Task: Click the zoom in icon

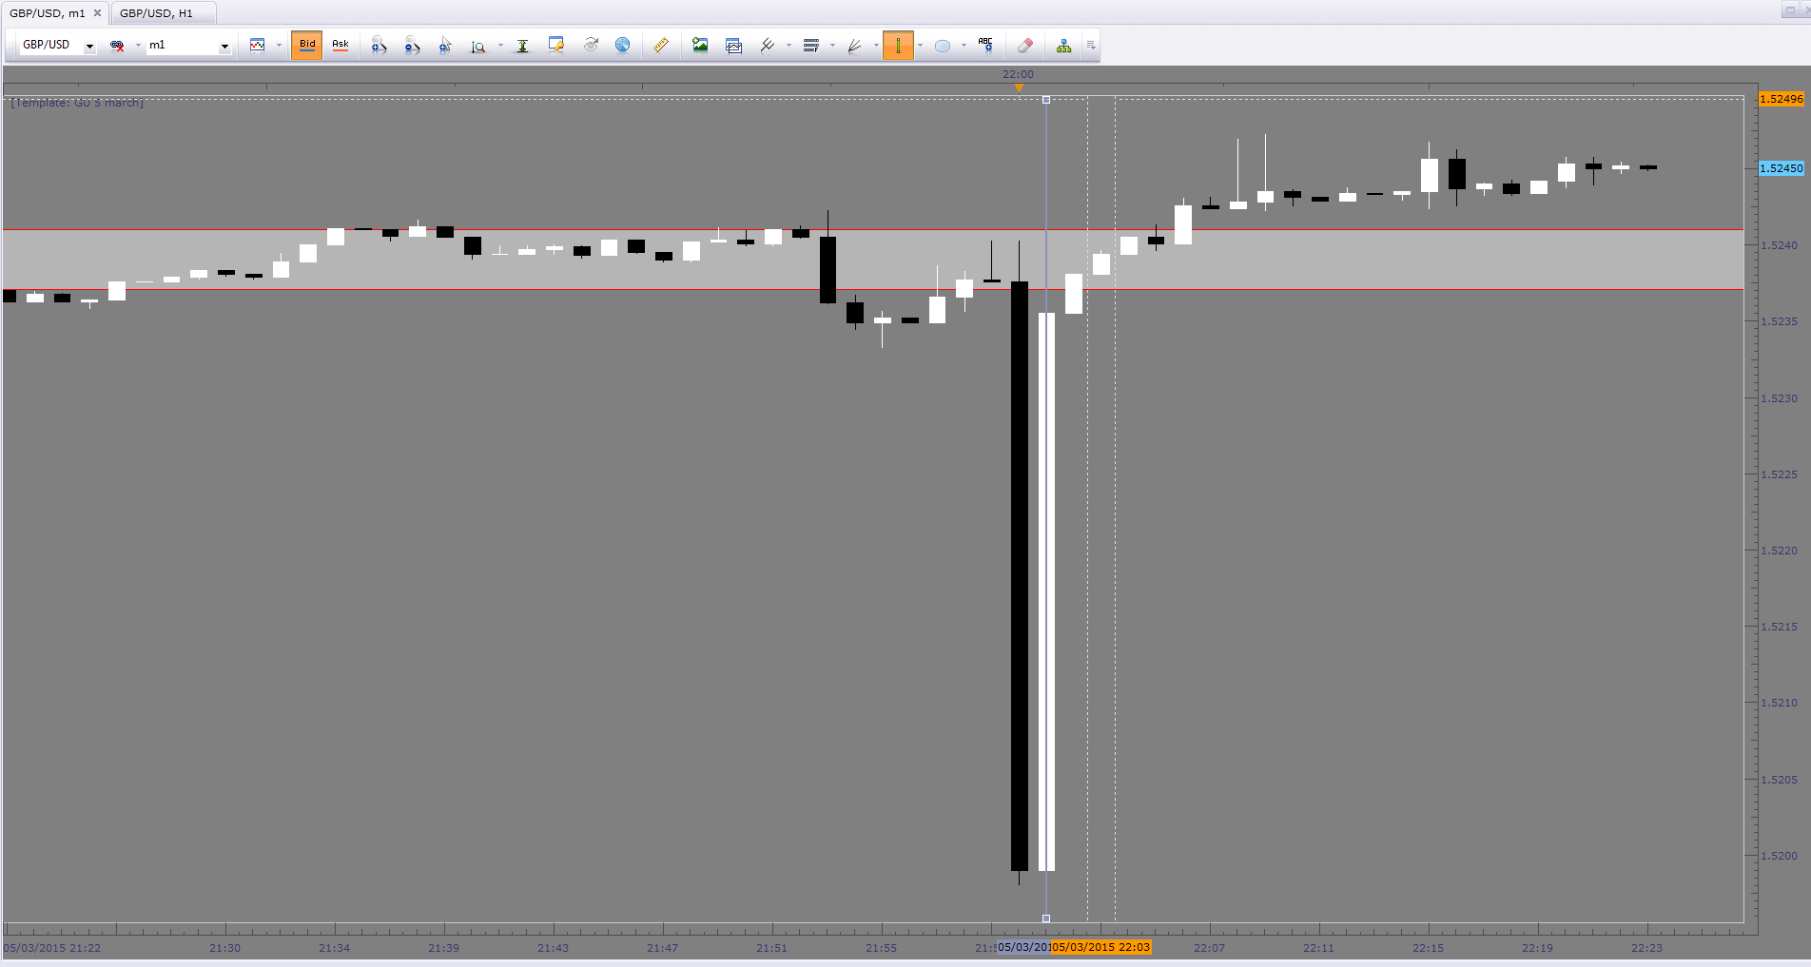Action: (379, 46)
